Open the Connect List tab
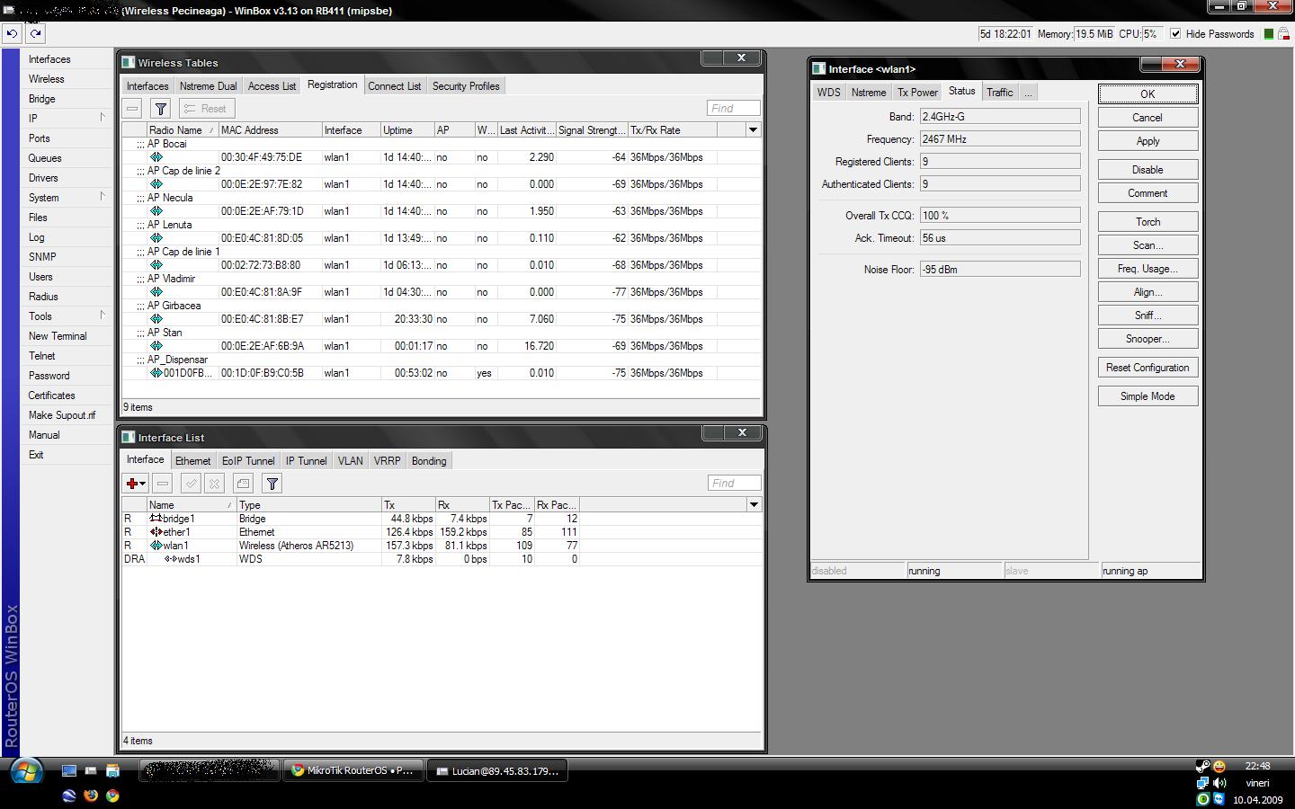The height and width of the screenshot is (809, 1295). (394, 86)
